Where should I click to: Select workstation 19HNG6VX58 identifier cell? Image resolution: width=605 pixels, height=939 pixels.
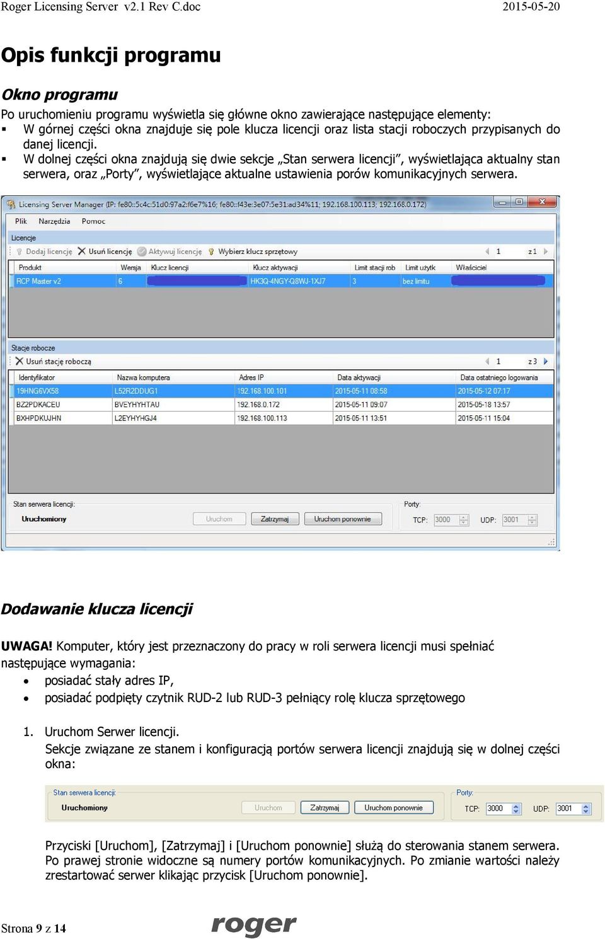62,391
